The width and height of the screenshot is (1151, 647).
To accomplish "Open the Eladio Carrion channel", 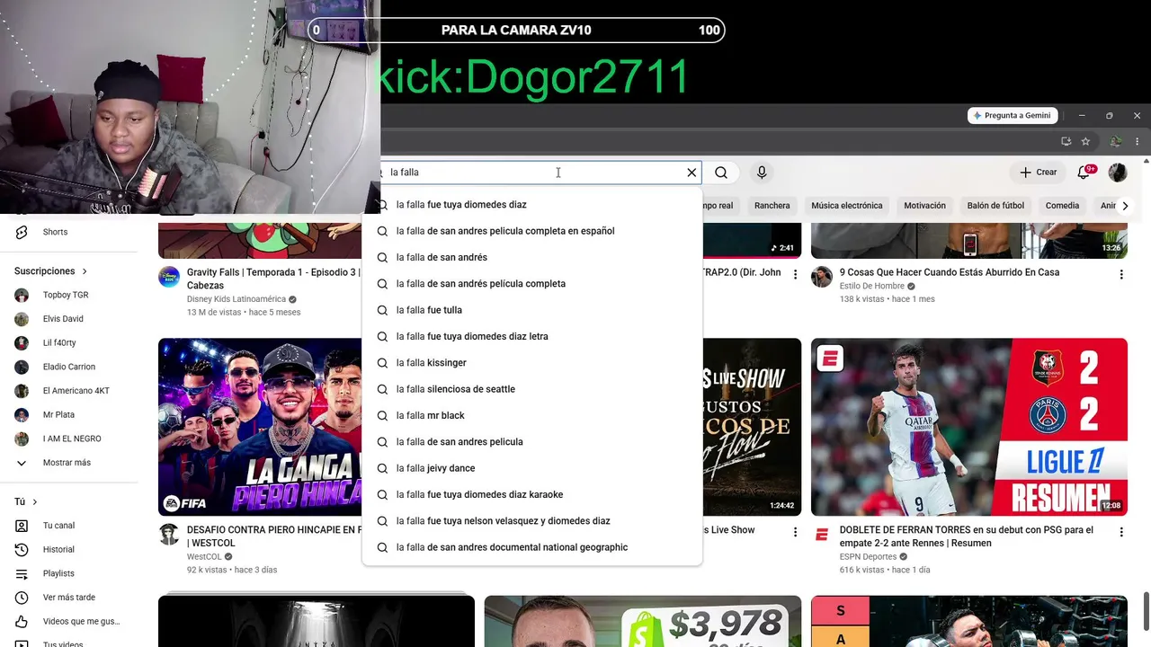I will click(x=68, y=367).
